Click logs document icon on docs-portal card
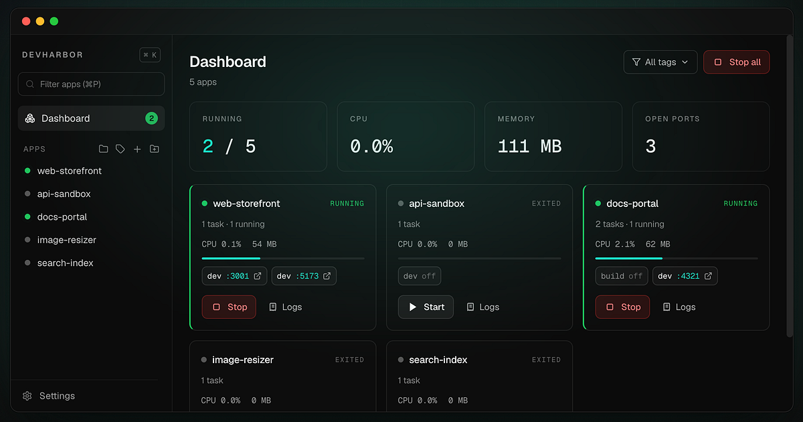803x422 pixels. tap(666, 307)
